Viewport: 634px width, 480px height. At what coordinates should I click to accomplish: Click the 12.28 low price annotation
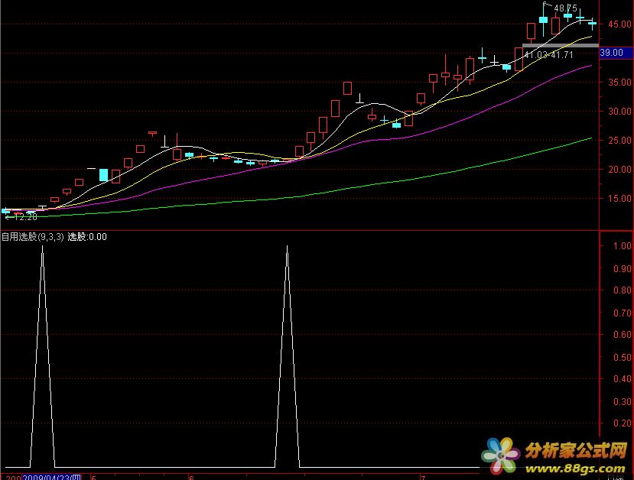pos(25,217)
